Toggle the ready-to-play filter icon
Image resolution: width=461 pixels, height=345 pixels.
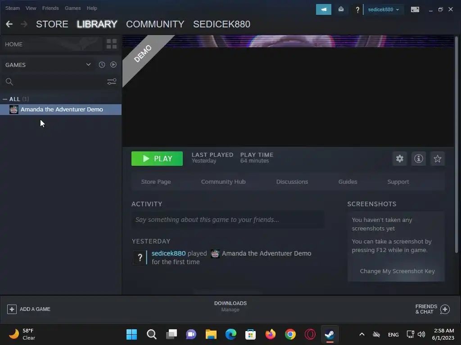(x=113, y=65)
